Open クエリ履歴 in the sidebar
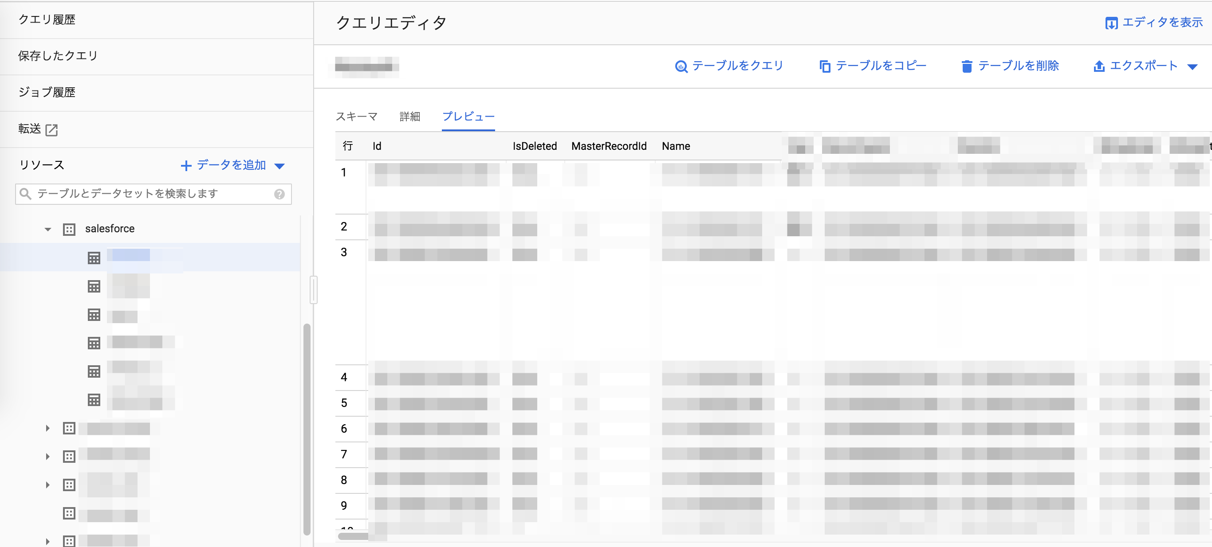Image resolution: width=1212 pixels, height=547 pixels. pyautogui.click(x=47, y=20)
